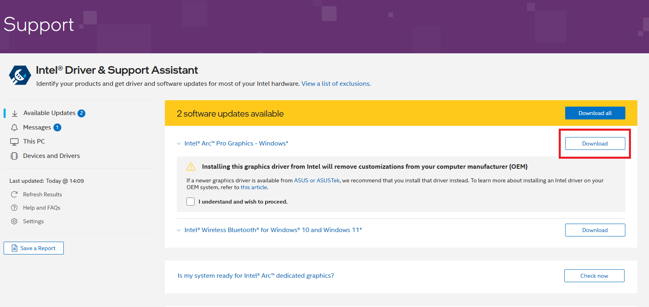The image size is (649, 307).
Task: Follow the 'ASUS or ASUSTek' link
Action: 317,180
